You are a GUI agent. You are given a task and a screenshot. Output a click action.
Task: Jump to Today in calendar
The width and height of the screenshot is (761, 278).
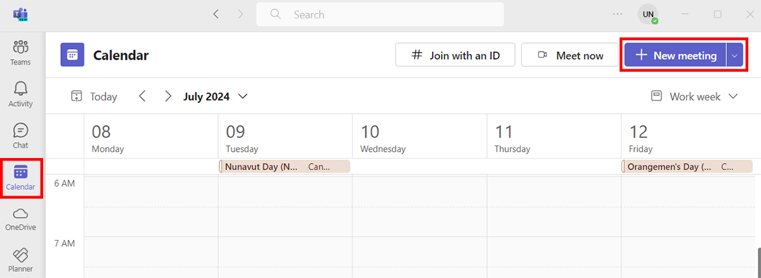94,96
